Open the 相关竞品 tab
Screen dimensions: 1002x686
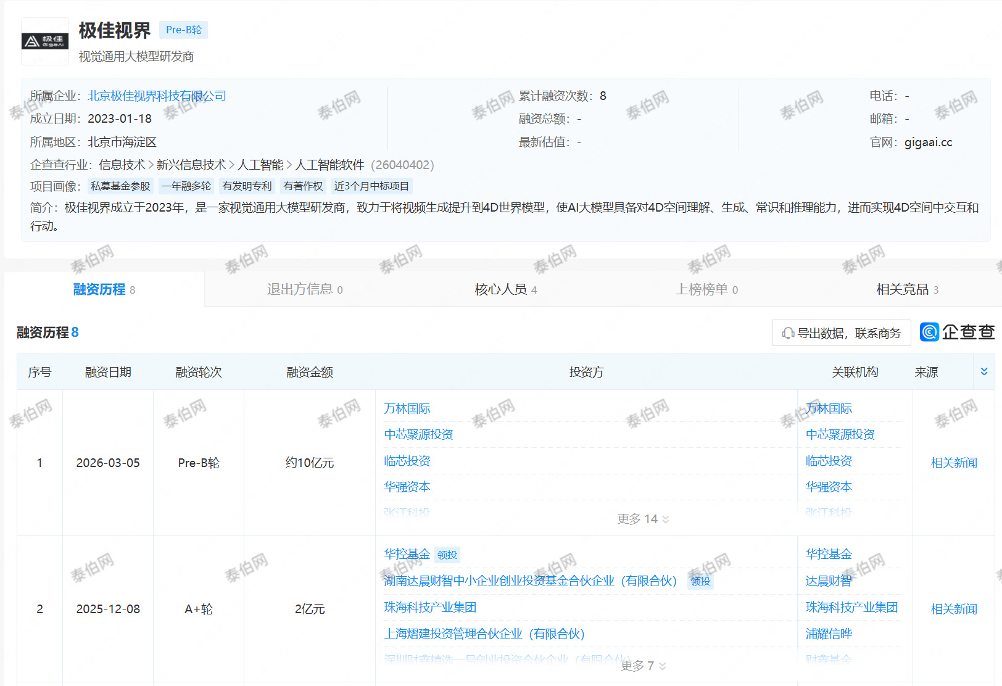coord(907,289)
